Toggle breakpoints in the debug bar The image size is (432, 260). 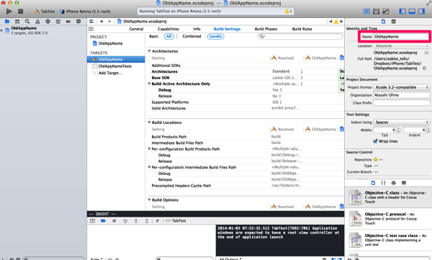[103, 221]
